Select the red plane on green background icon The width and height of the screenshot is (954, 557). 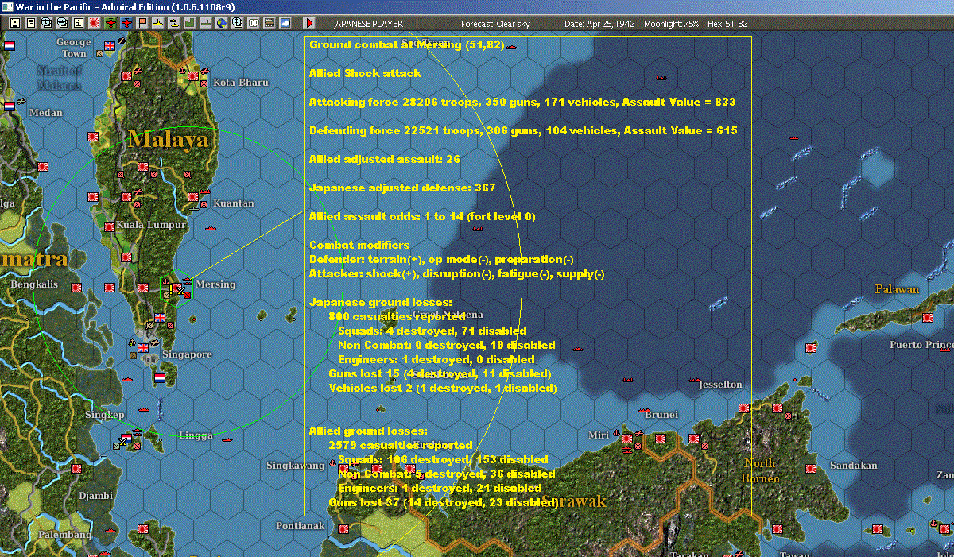[x=111, y=23]
